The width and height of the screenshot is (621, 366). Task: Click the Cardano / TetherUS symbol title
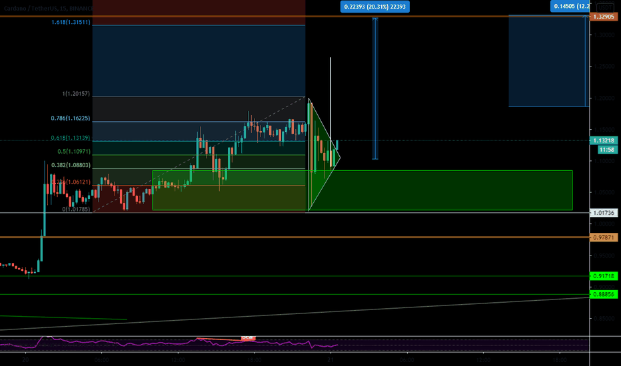(x=47, y=8)
